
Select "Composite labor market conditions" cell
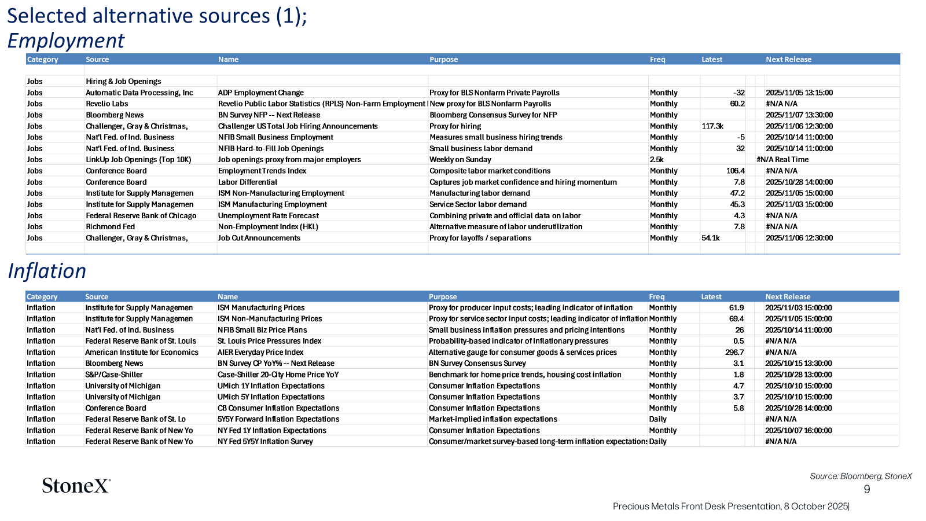pyautogui.click(x=490, y=171)
